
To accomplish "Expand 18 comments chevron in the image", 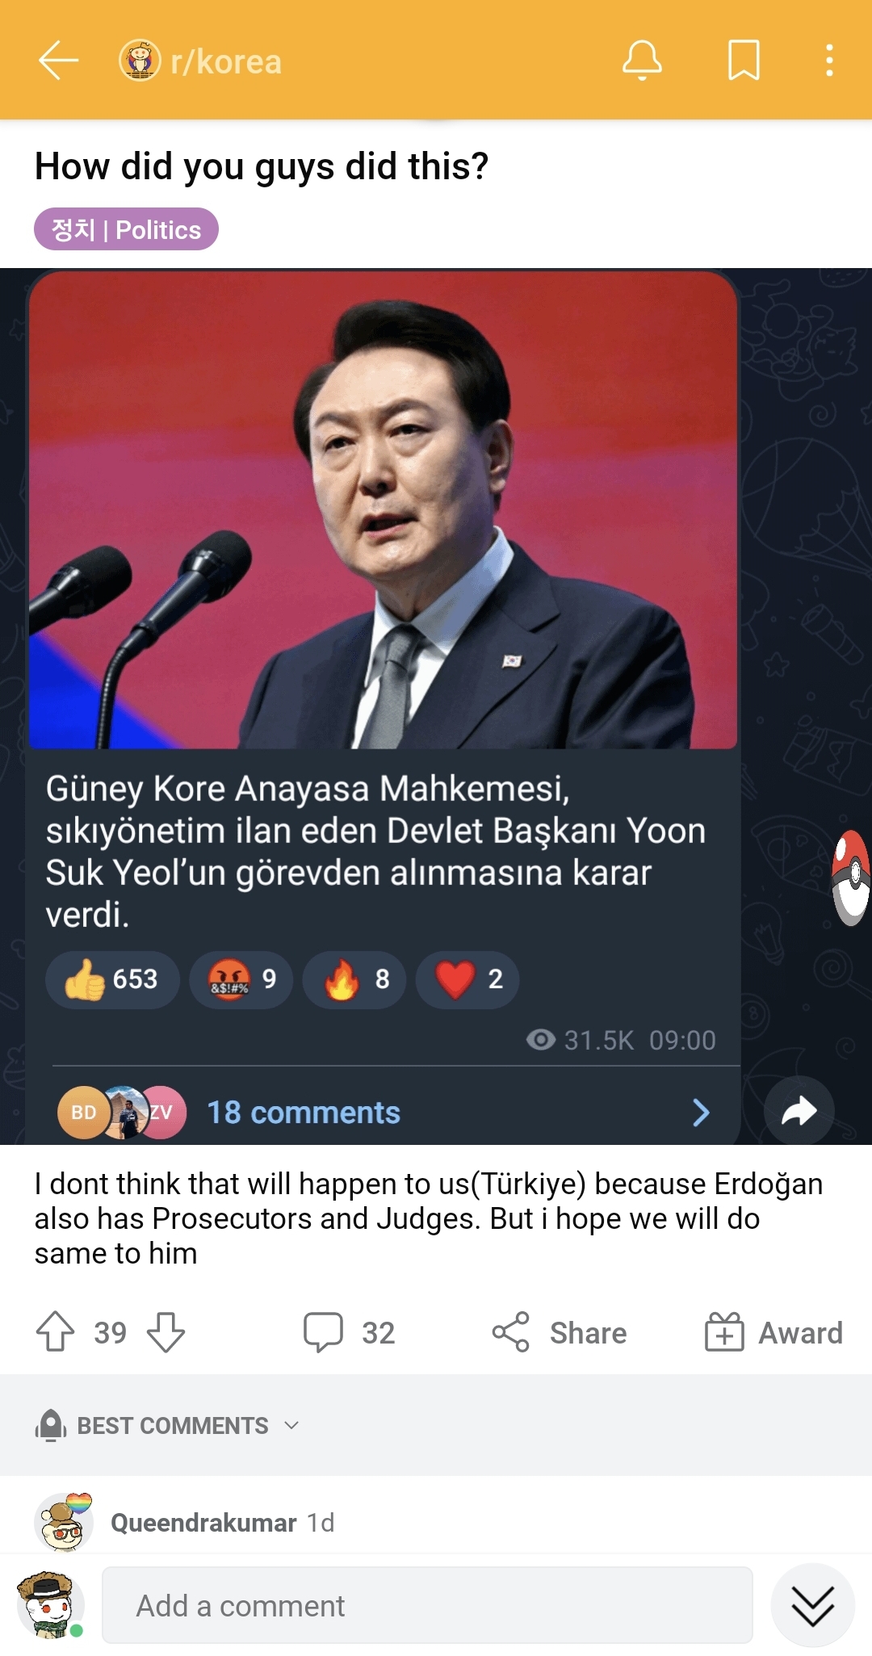I will [x=701, y=1113].
